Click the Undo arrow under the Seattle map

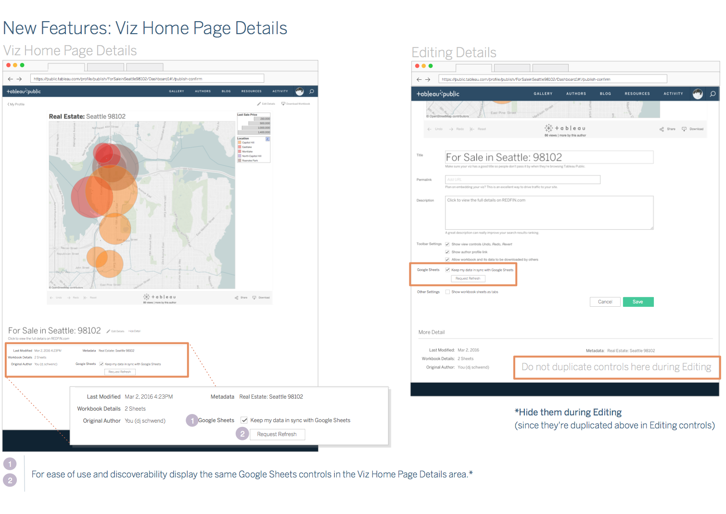coord(52,298)
